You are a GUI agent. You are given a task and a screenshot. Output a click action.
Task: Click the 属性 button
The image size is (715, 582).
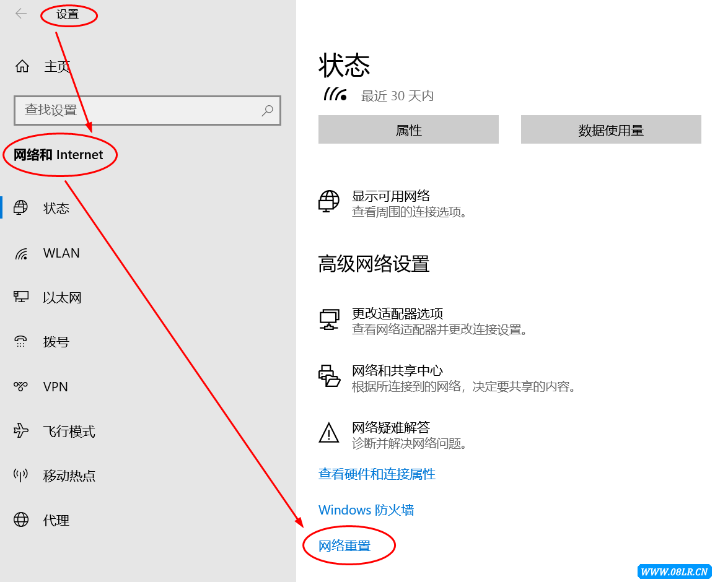pyautogui.click(x=408, y=129)
